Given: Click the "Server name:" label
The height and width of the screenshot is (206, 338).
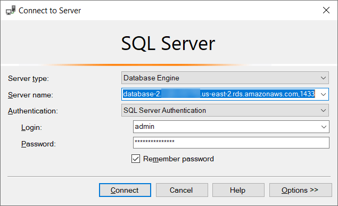Looking at the screenshot, I should (30, 95).
